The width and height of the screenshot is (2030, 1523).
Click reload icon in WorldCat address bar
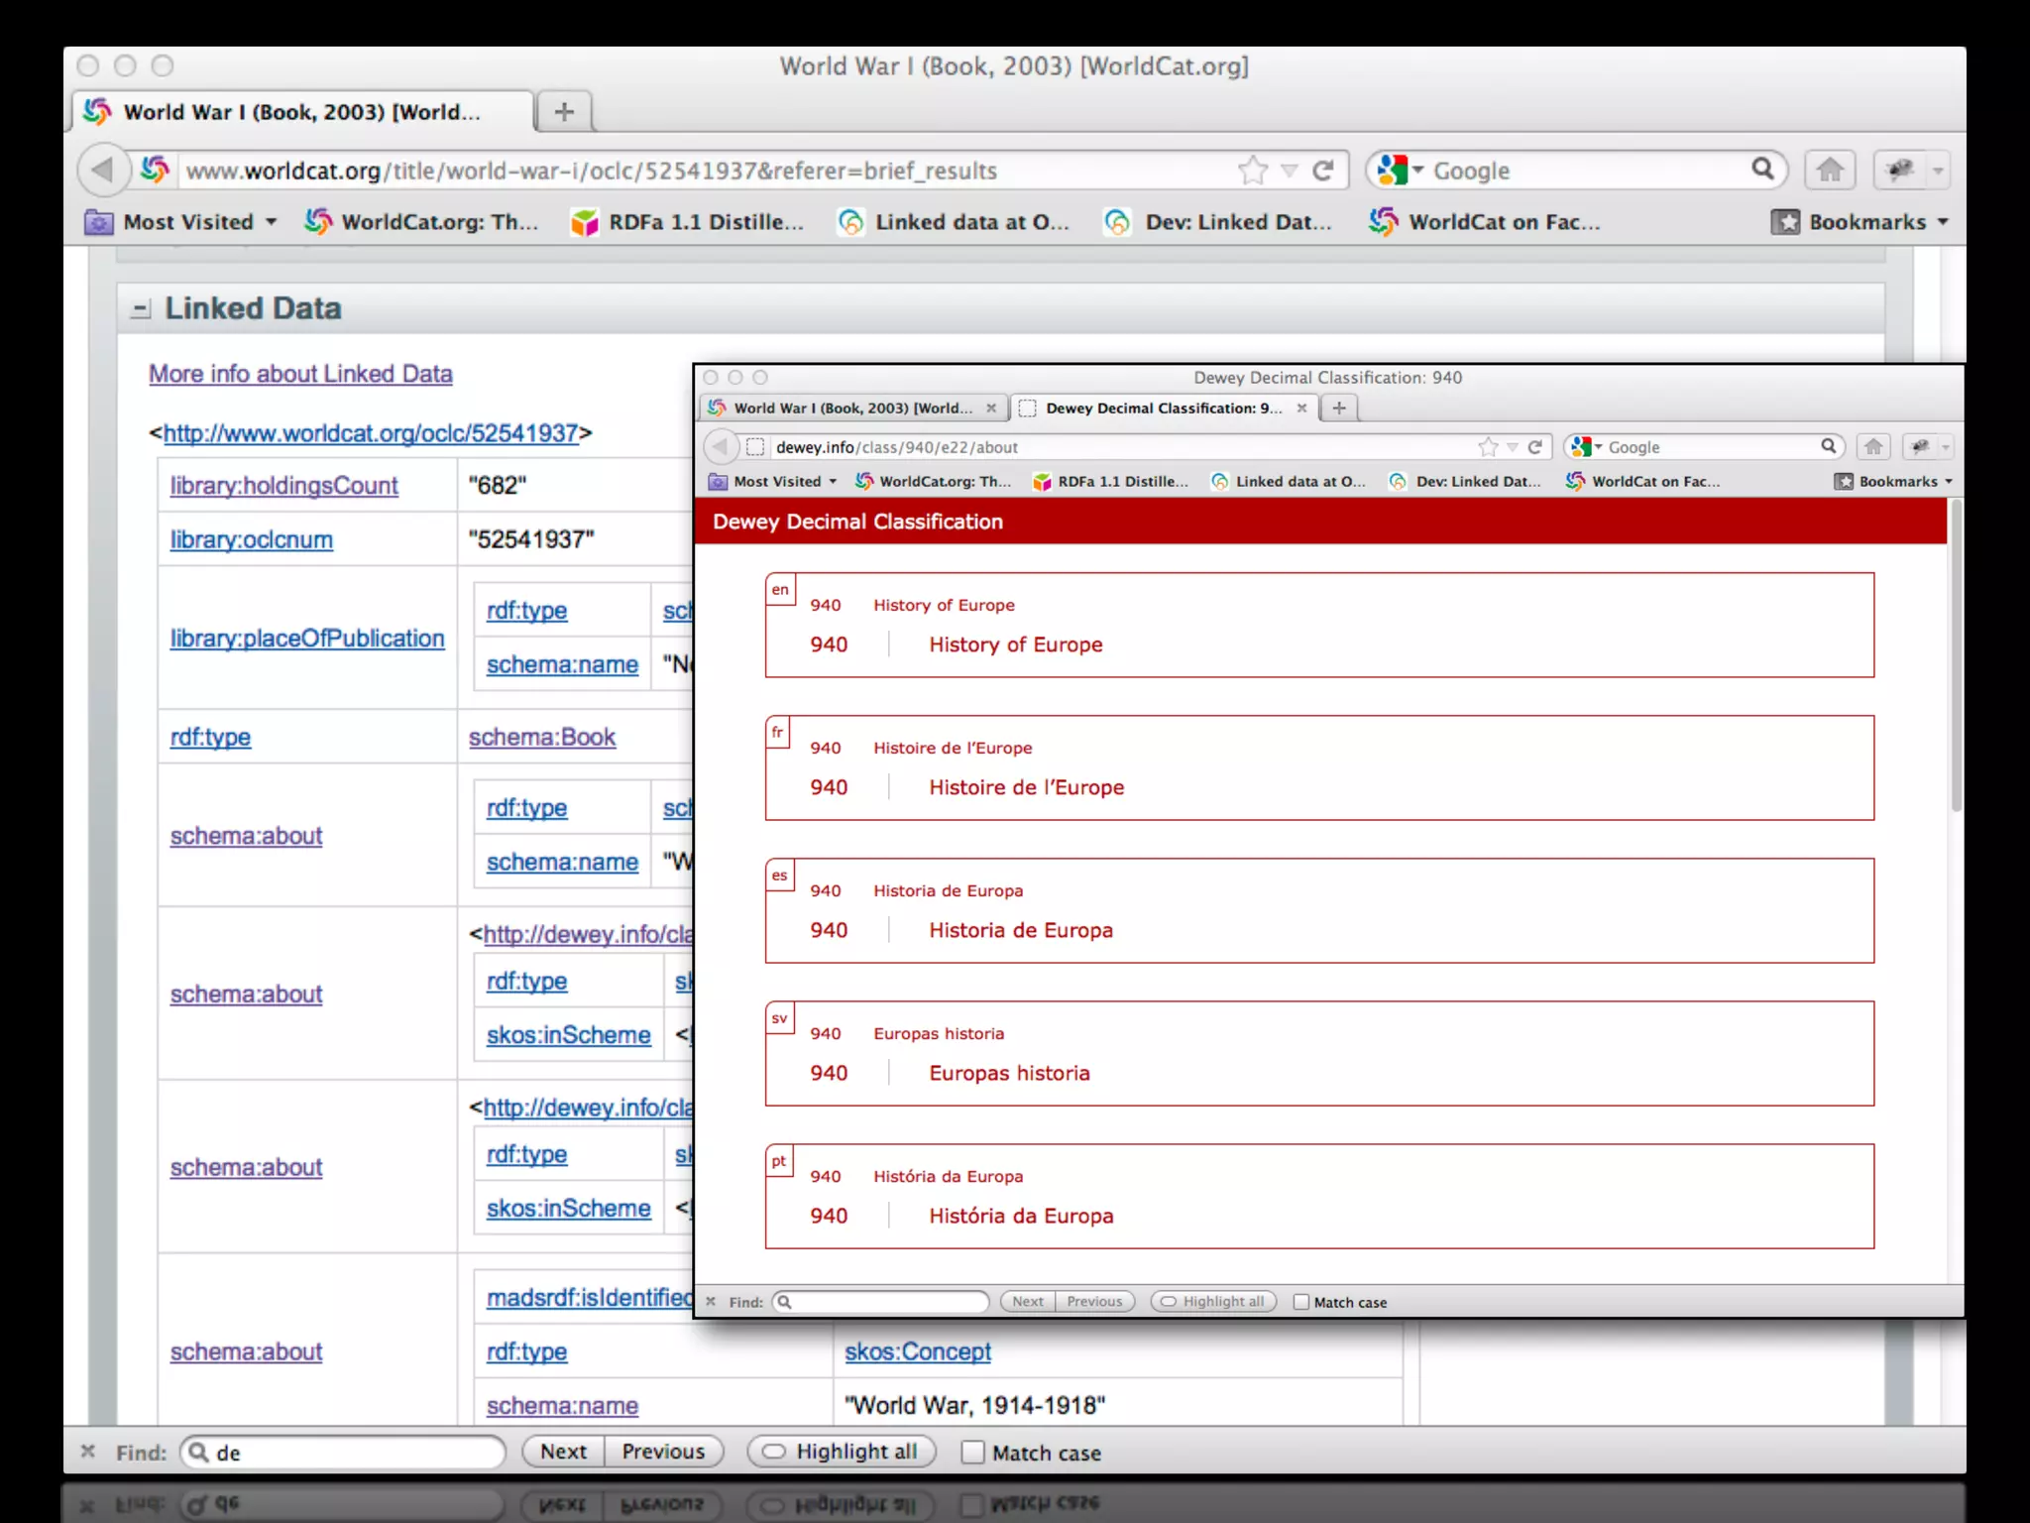[1323, 171]
